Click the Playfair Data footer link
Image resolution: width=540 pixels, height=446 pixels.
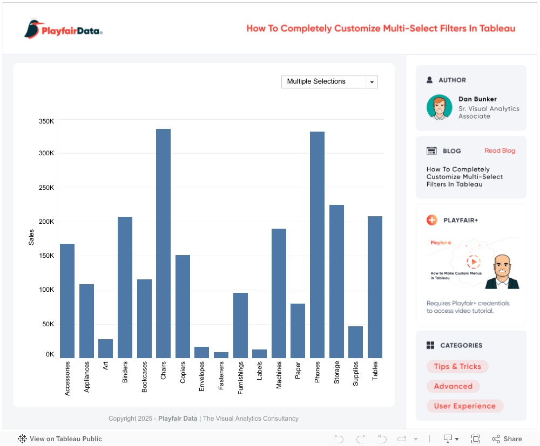point(177,418)
